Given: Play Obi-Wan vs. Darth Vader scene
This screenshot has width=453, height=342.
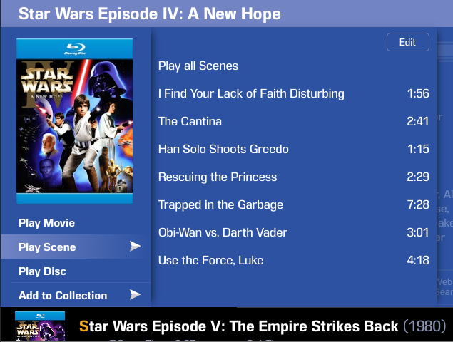Looking at the screenshot, I should (x=293, y=232).
